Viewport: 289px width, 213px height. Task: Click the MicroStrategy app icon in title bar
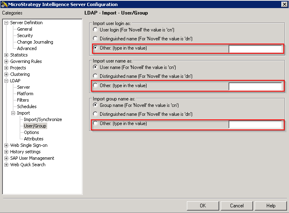click(4, 4)
